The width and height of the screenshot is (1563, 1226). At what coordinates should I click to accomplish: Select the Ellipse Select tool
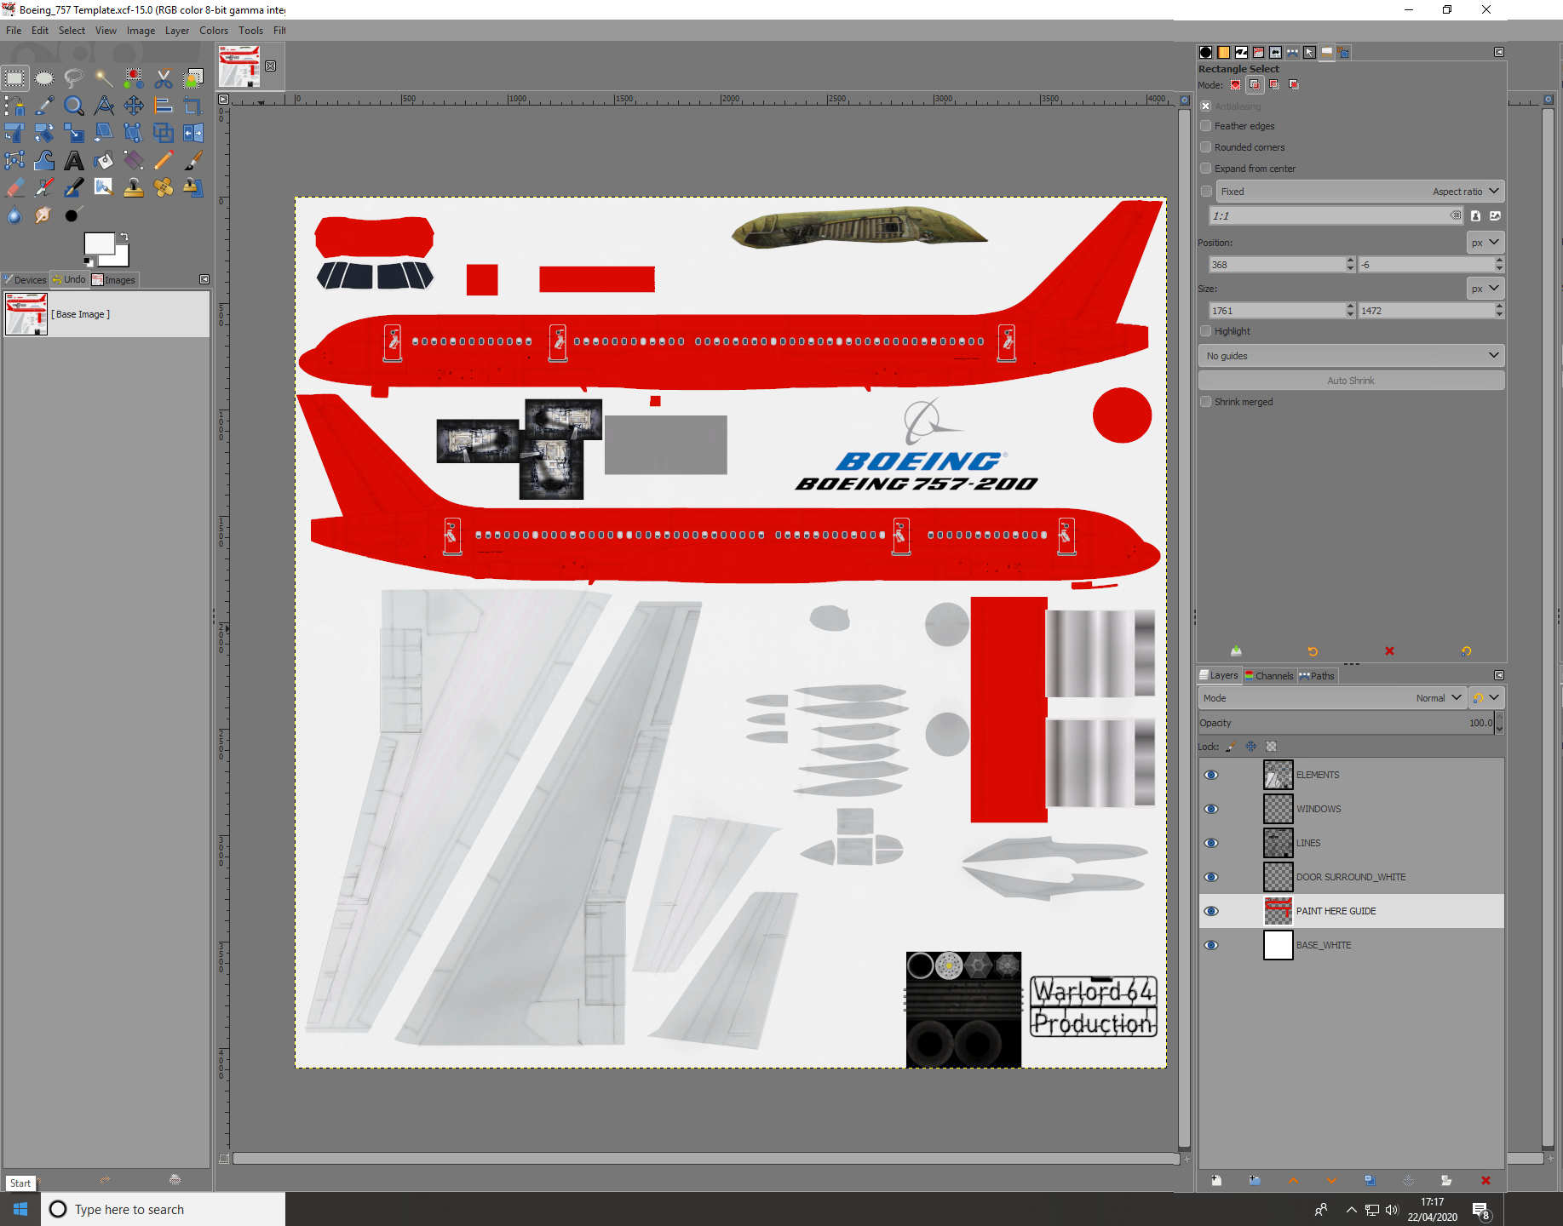[x=44, y=79]
